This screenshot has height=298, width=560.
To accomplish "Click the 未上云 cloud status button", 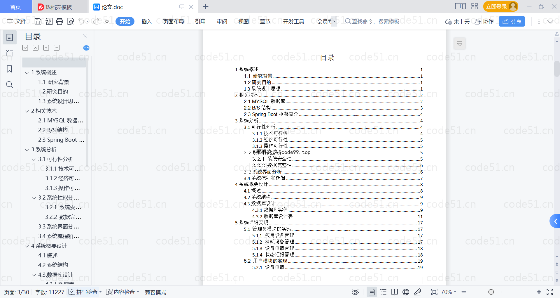I will click(x=457, y=21).
